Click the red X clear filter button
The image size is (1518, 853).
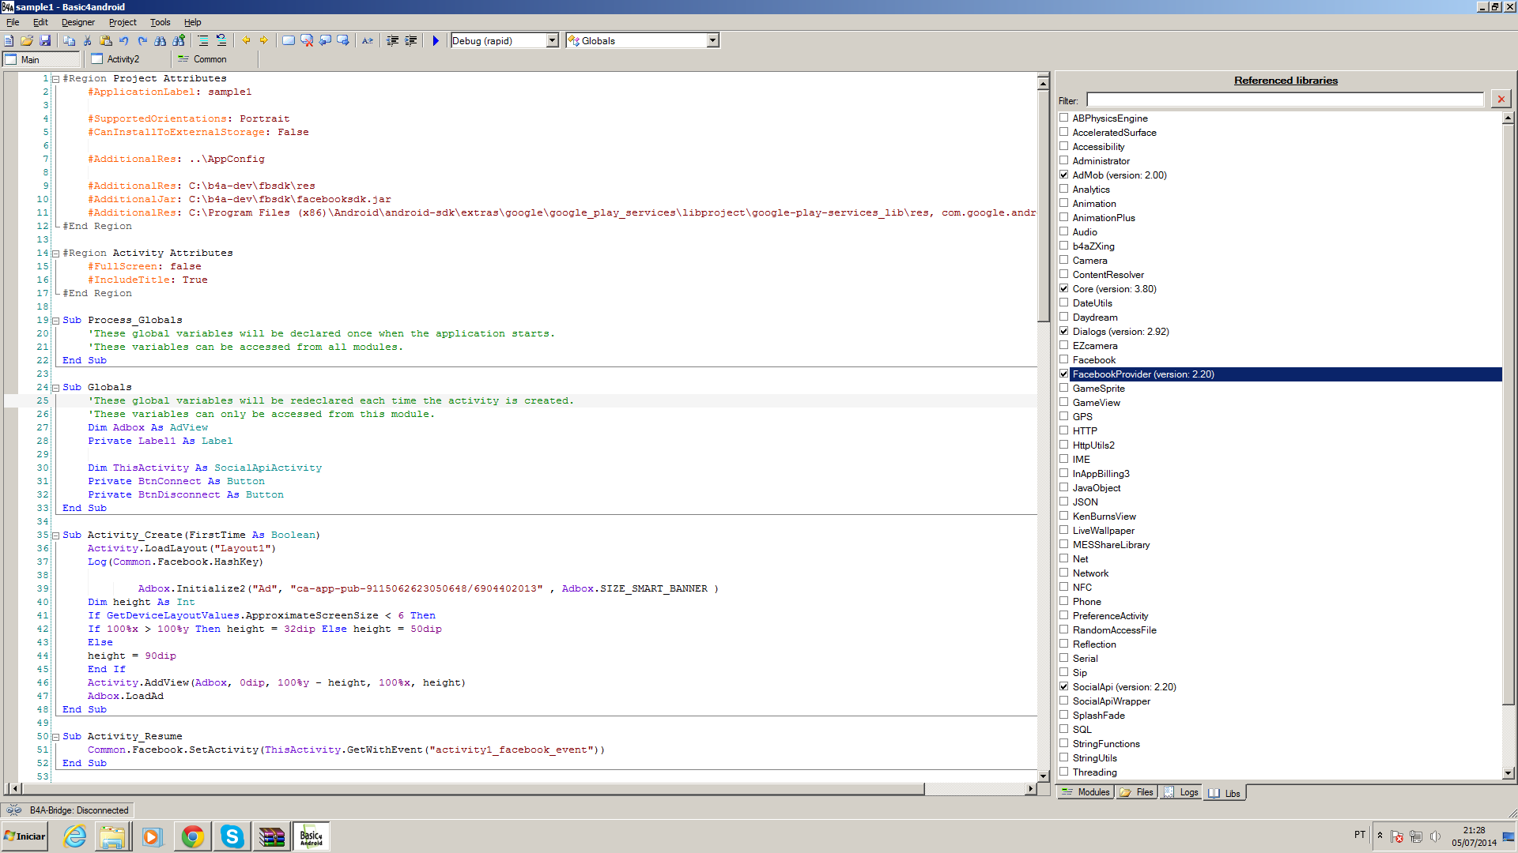[1501, 99]
